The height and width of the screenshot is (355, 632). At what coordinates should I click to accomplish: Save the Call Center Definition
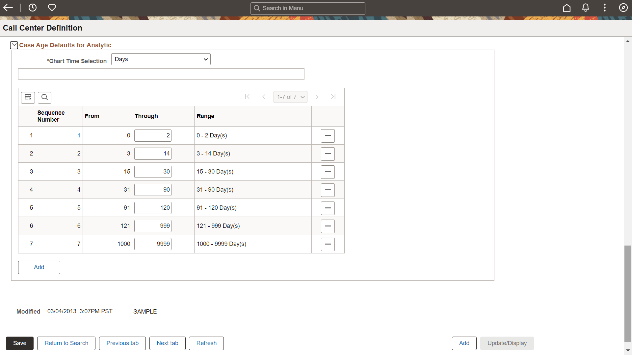[20, 343]
